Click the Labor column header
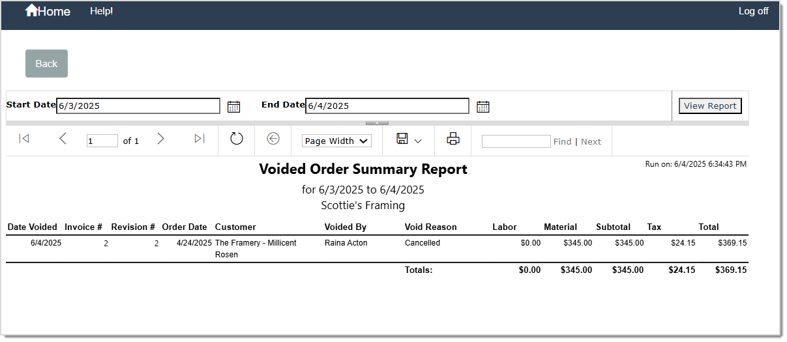This screenshot has height=342, width=787. click(505, 227)
